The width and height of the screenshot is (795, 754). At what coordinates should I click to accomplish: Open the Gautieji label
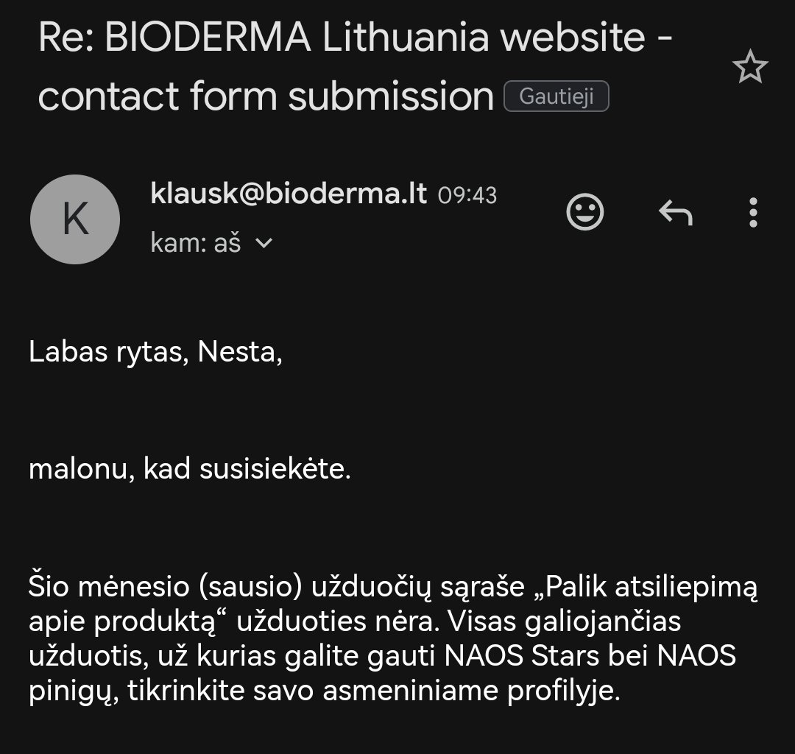click(556, 96)
